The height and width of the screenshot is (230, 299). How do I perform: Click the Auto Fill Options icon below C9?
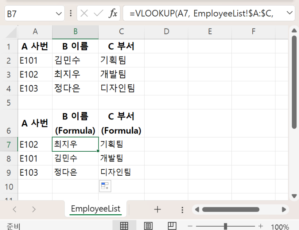105,186
